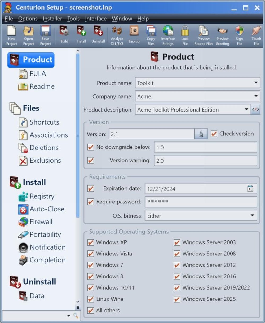Select Shortcuts in the sidebar
This screenshot has width=265, height=323.
[x=39, y=122]
